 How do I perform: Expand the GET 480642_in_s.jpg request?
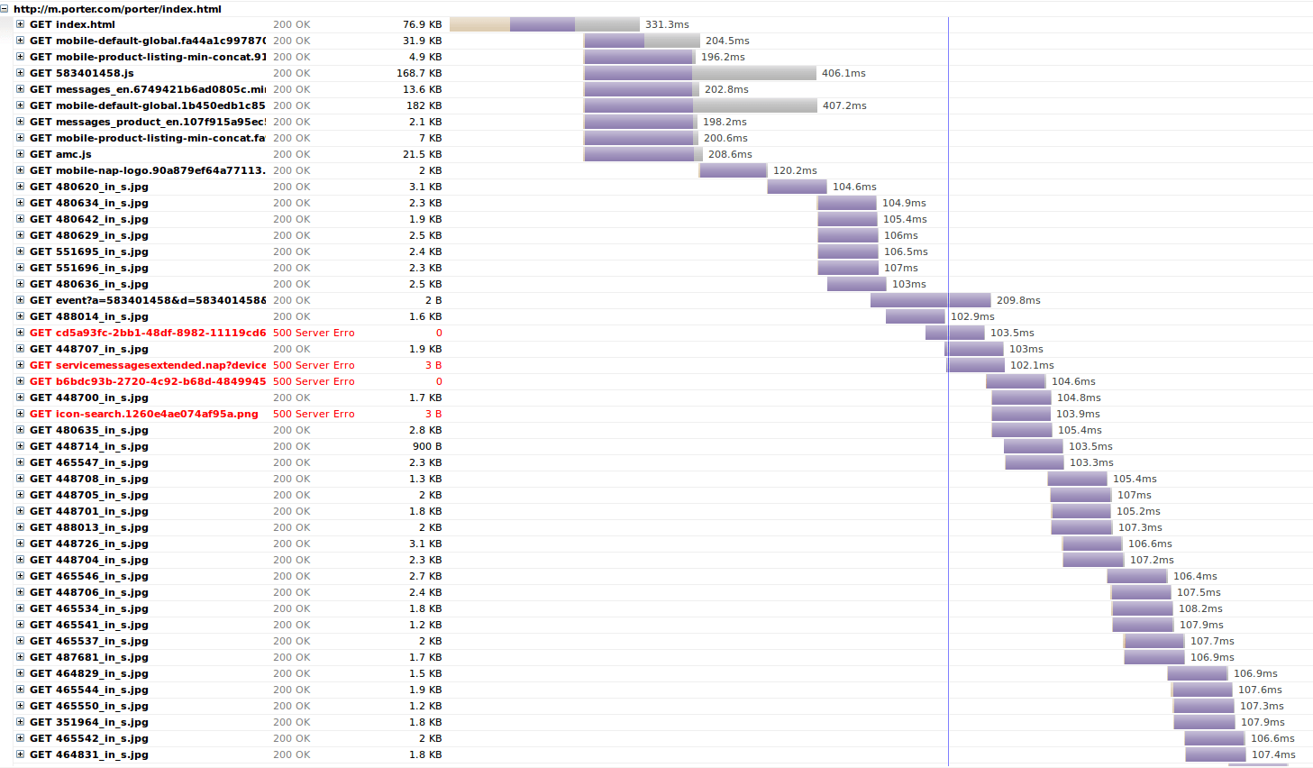coord(20,219)
